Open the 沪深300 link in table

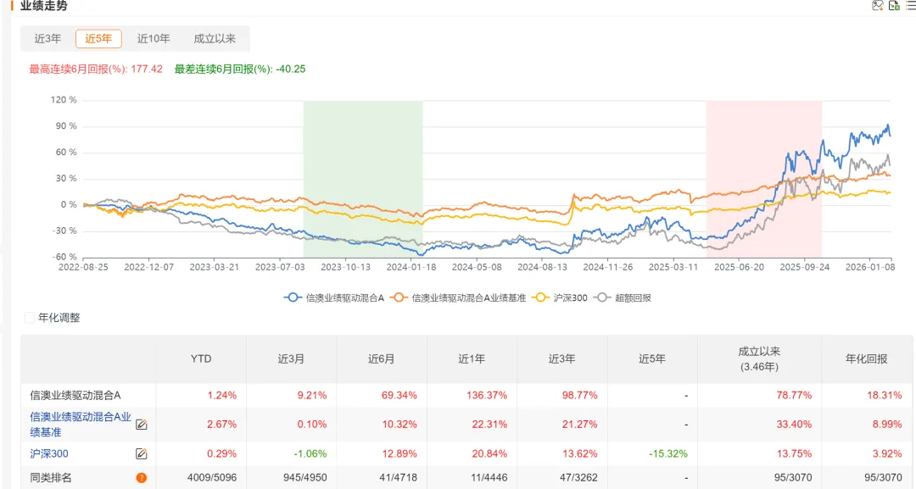tap(49, 453)
